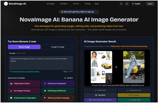Click the 'Quick Start Examples' label

[17, 78]
